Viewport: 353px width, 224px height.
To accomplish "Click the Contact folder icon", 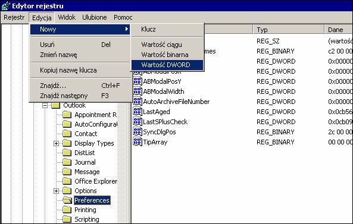I will (x=67, y=134).
